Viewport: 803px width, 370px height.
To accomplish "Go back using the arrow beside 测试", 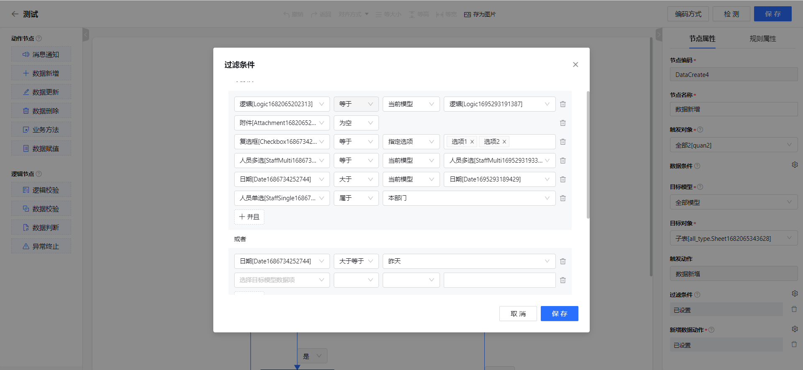I will click(15, 14).
